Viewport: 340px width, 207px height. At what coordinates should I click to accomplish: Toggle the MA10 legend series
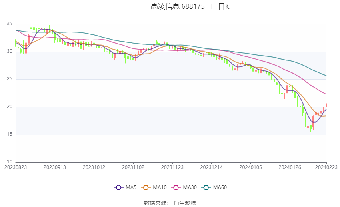point(154,187)
